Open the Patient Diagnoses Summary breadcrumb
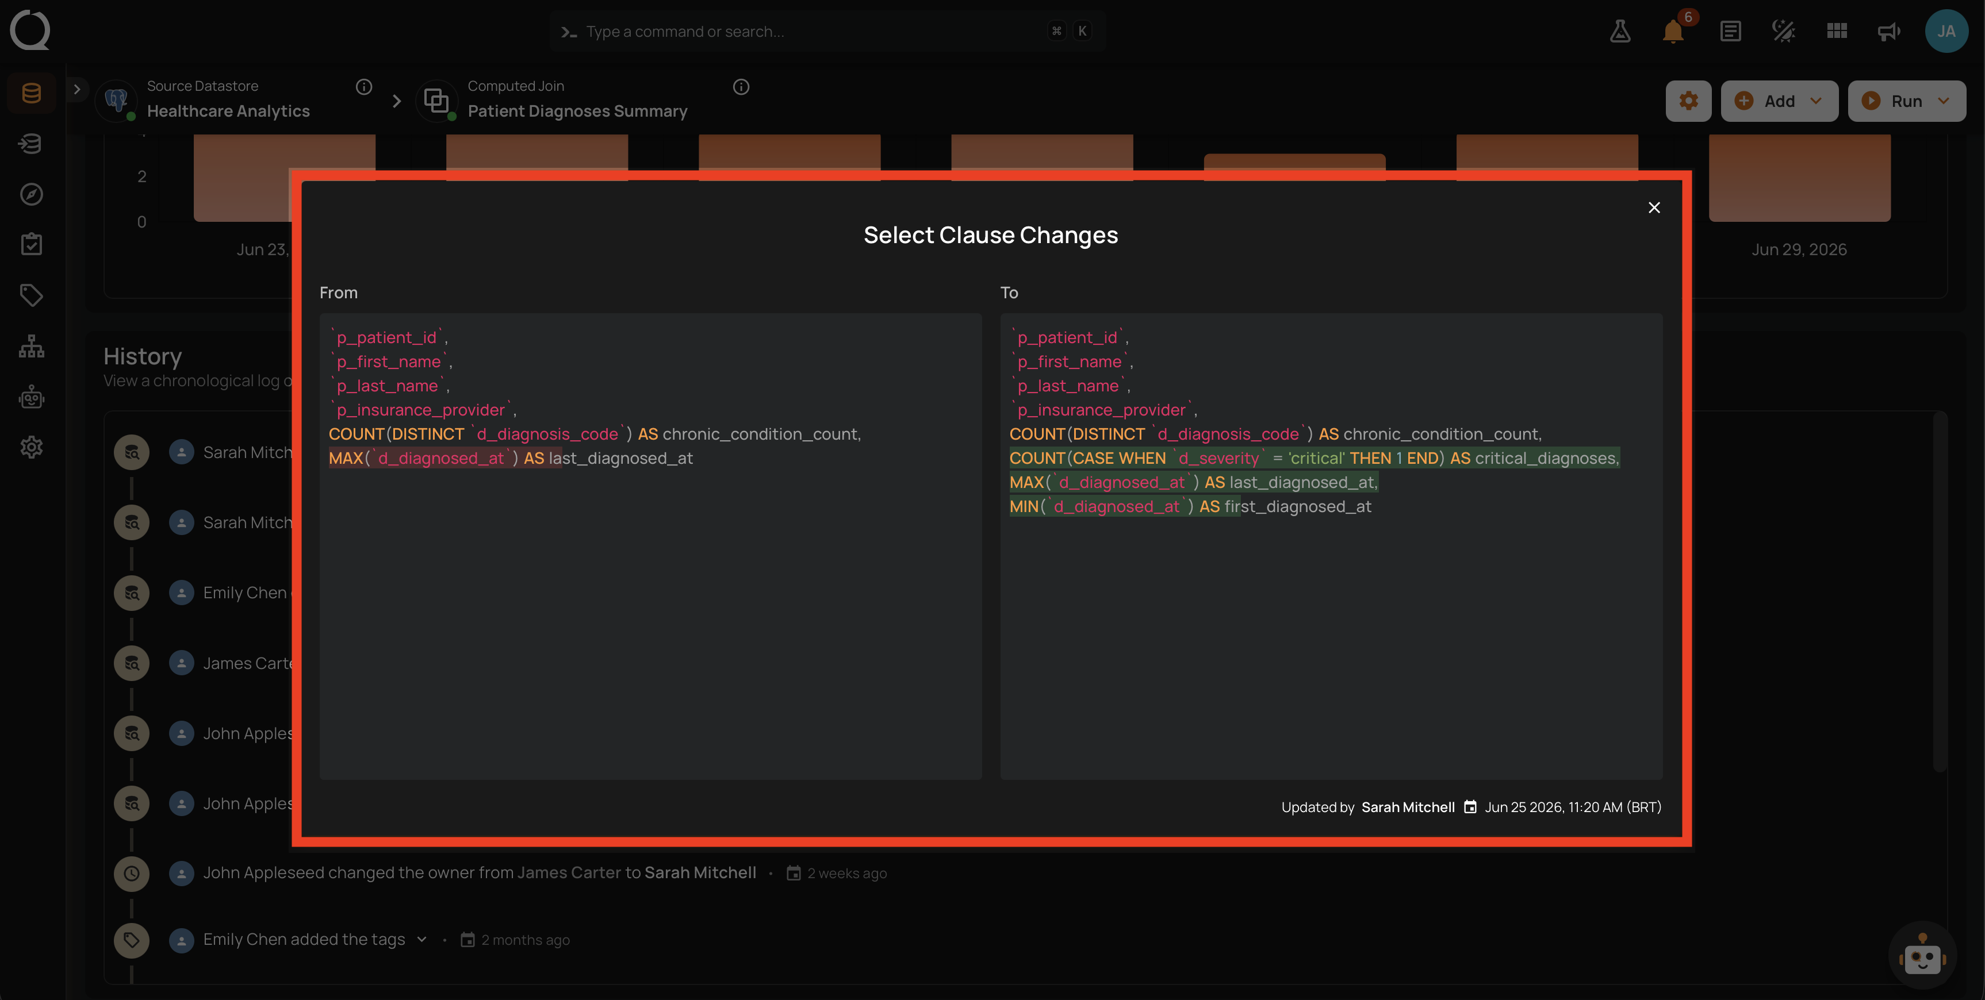Image resolution: width=1985 pixels, height=1000 pixels. 577,111
